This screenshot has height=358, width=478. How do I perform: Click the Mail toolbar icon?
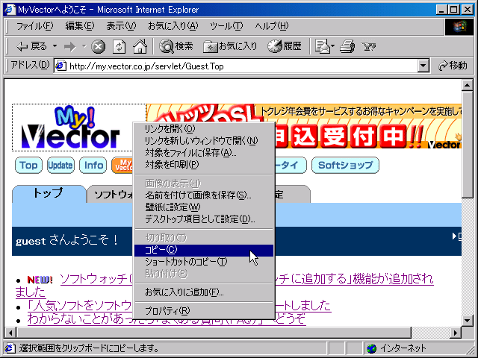pyautogui.click(x=322, y=46)
